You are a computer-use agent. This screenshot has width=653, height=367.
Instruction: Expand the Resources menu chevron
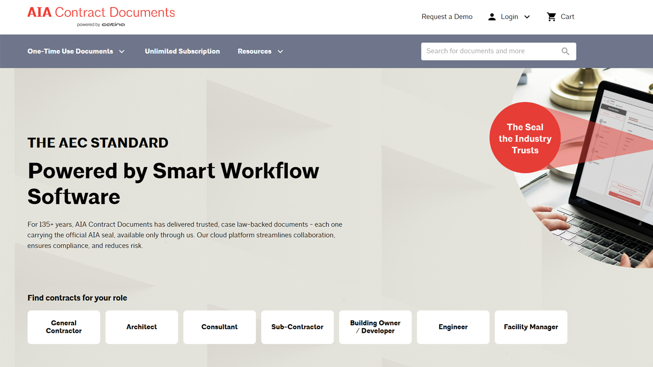280,51
